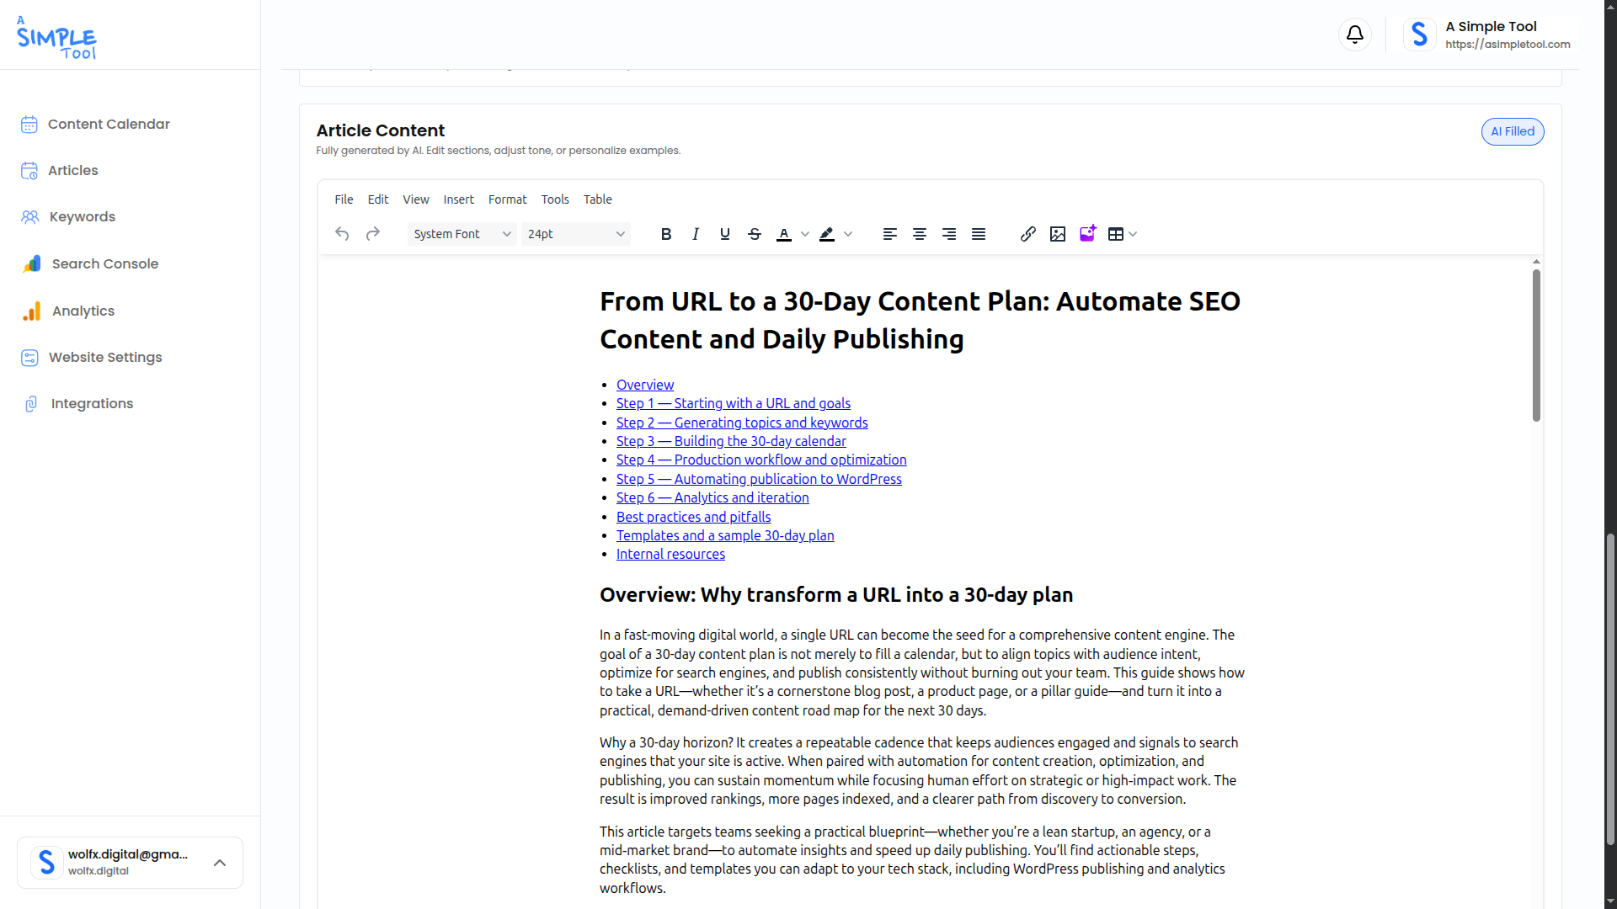1617x909 pixels.
Task: Select the Content Calendar icon in sidebar
Action: point(29,124)
